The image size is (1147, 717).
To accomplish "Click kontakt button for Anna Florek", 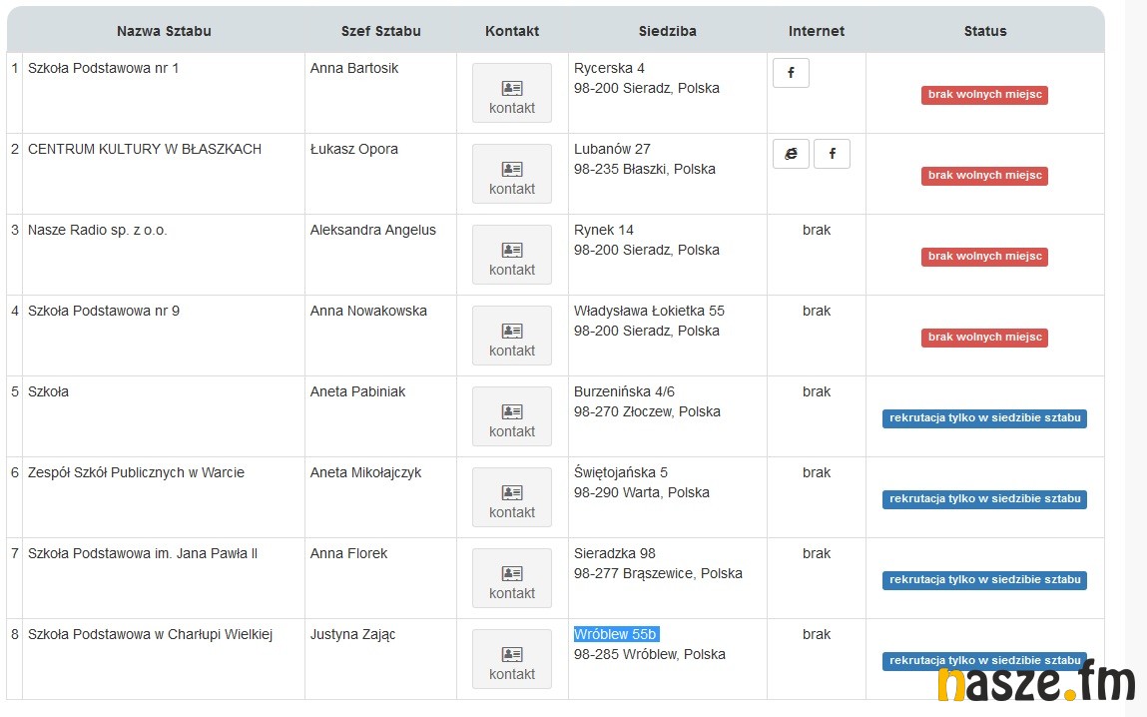I will pos(512,579).
